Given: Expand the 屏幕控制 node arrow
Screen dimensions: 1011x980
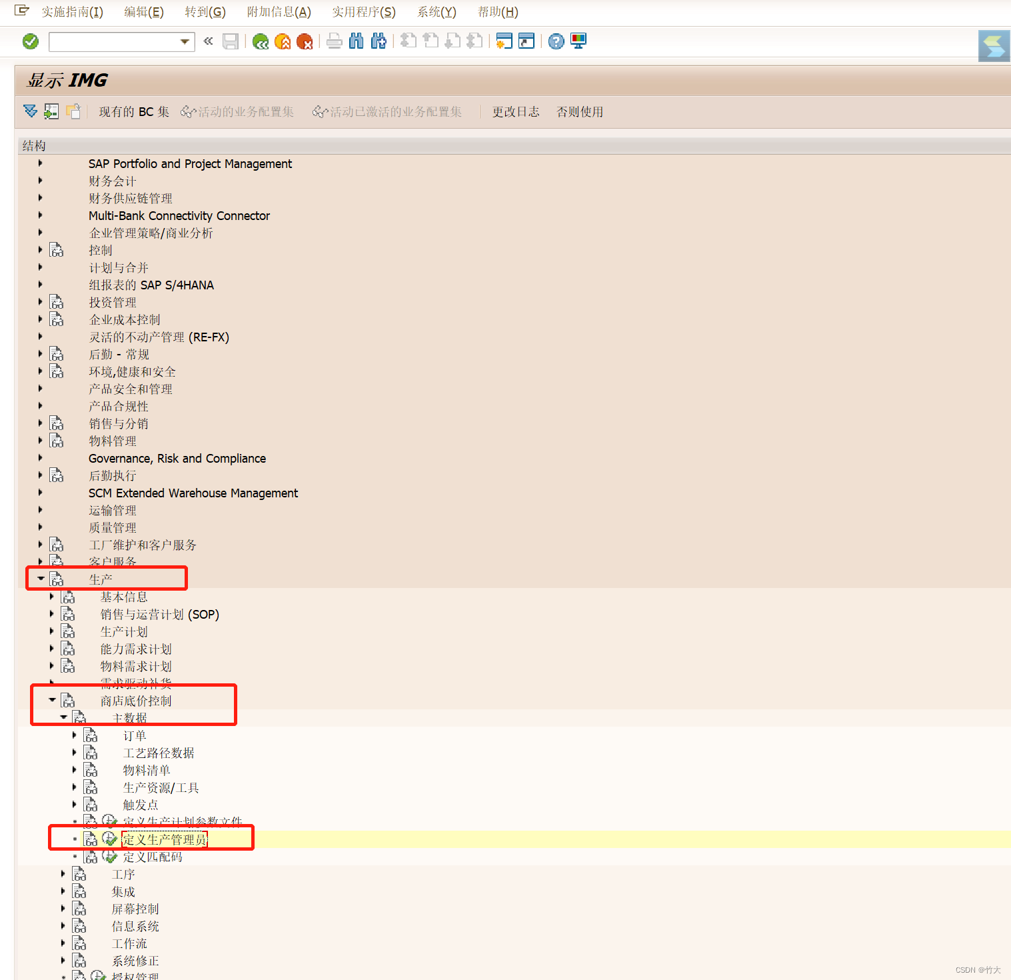Looking at the screenshot, I should coord(63,908).
